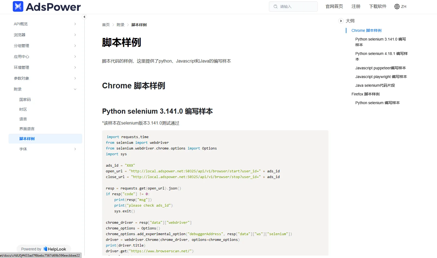
Task: Jump to Firefox 脚本样例 outline entry
Action: (x=365, y=94)
